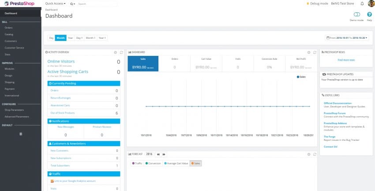Open the user avatar menu
375x191 pixels.
point(371,4)
